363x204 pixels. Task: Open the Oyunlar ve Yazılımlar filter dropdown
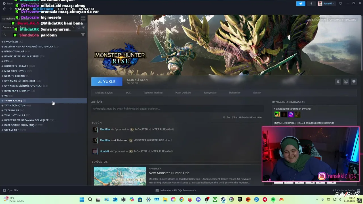[73, 27]
